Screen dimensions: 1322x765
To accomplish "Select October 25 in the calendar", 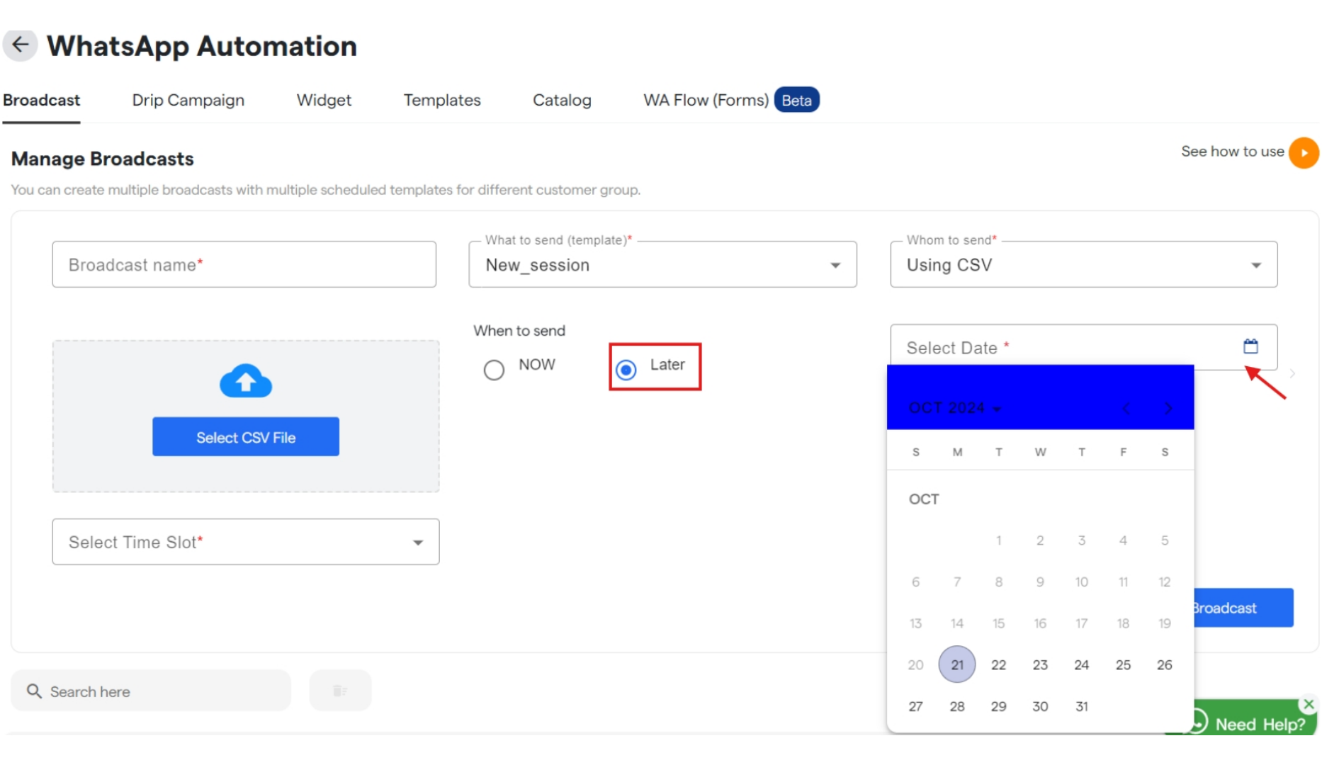I will pyautogui.click(x=1123, y=664).
